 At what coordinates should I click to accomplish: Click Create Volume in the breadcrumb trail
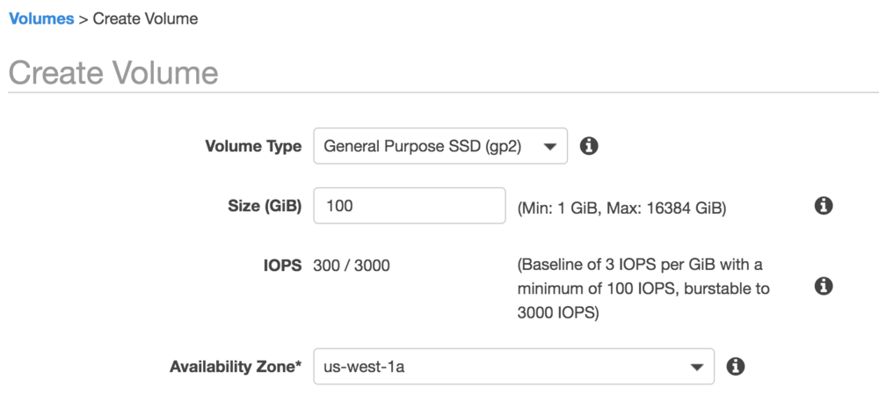(x=145, y=18)
